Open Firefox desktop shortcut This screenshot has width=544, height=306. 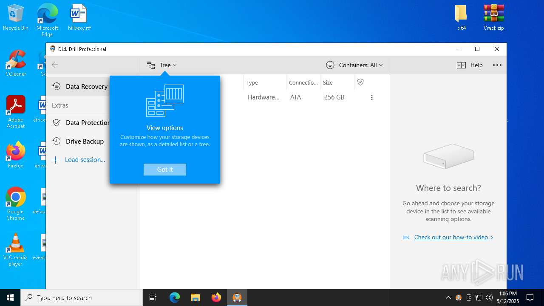16,155
